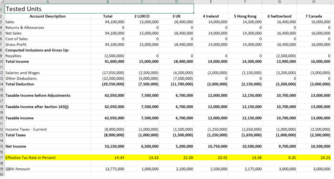
Task: Select Switzerland Net Income 9,700,000
Action: [x=279, y=146]
